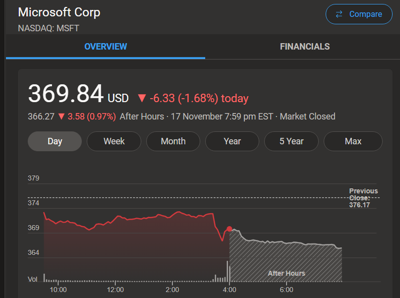Switch to the OVERVIEW tab
The image size is (400, 298).
[x=106, y=47]
